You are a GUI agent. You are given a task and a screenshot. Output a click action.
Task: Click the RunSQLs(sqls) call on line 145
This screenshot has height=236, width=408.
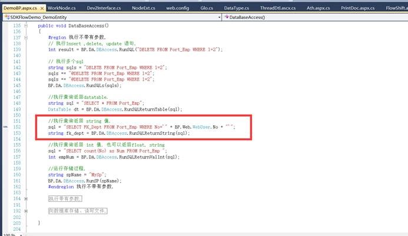tap(102, 85)
